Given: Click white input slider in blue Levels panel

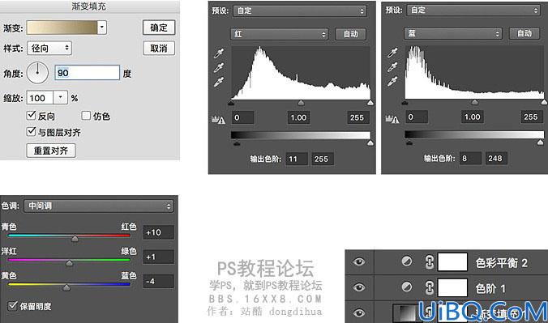Looking at the screenshot, I should pos(544,102).
